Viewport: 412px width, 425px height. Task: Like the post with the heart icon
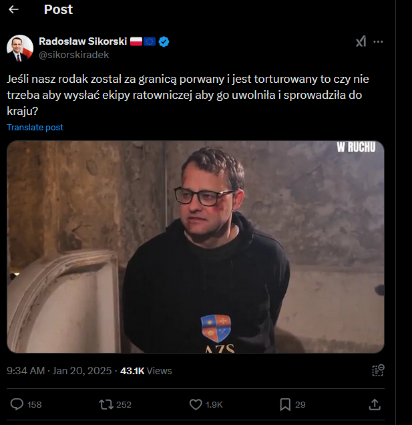[196, 404]
